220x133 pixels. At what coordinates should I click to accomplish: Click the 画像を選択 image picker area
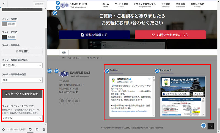click(22, 51)
